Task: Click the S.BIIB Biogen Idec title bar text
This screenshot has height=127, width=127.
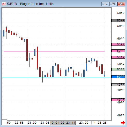Action: tap(30, 4)
